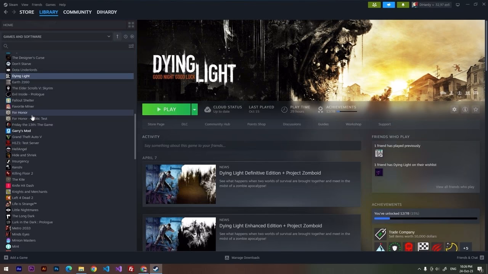
Task: Open the Store Page link
Action: coord(156,124)
